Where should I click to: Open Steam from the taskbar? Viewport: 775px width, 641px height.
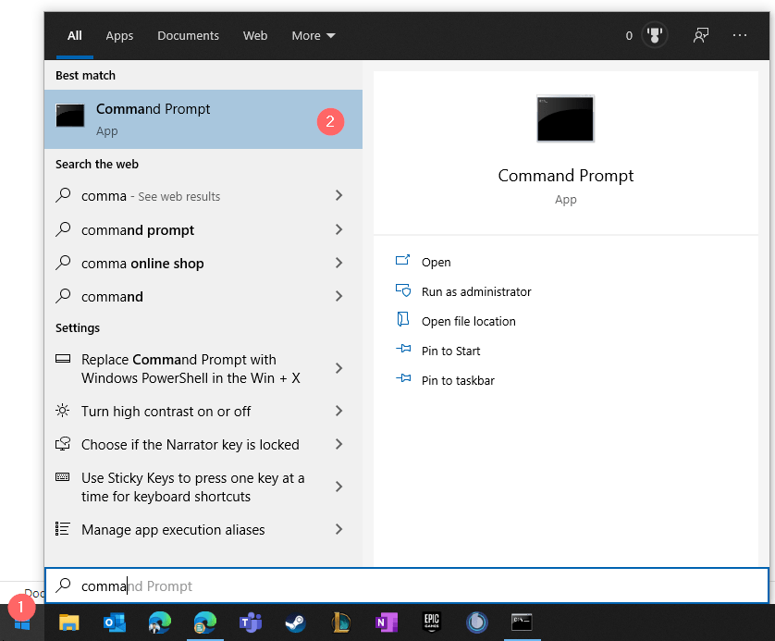tap(295, 623)
